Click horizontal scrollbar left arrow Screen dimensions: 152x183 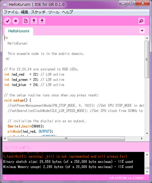[5, 139]
